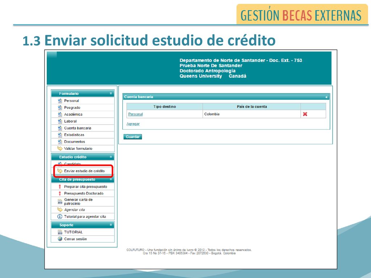Click the Posgrado form icon
The height and width of the screenshot is (278, 371).
[60, 108]
